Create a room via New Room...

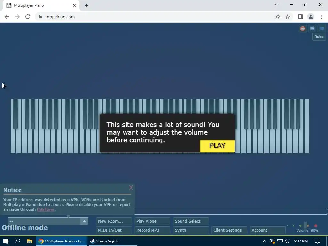[114, 221]
